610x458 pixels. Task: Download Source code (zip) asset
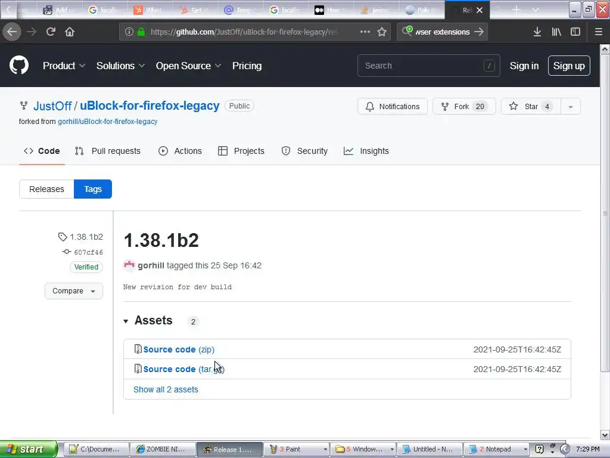point(179,349)
